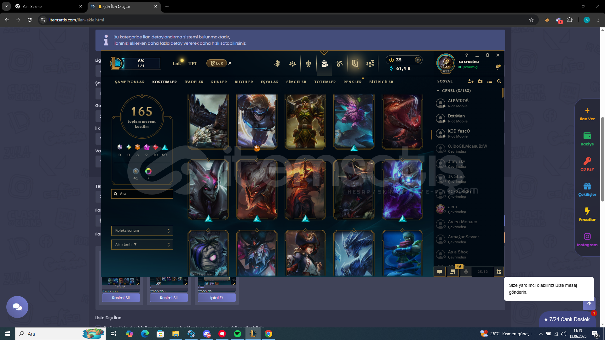Toggle the pink gem filter showing 2
This screenshot has width=605, height=340.
(147, 147)
